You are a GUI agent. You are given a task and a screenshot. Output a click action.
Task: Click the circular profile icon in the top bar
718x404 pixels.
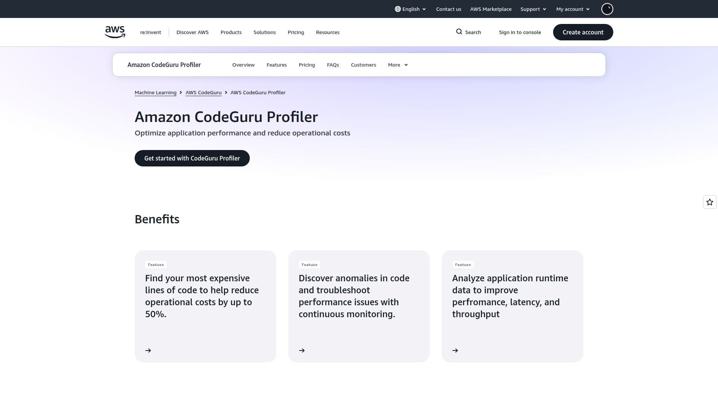(607, 9)
